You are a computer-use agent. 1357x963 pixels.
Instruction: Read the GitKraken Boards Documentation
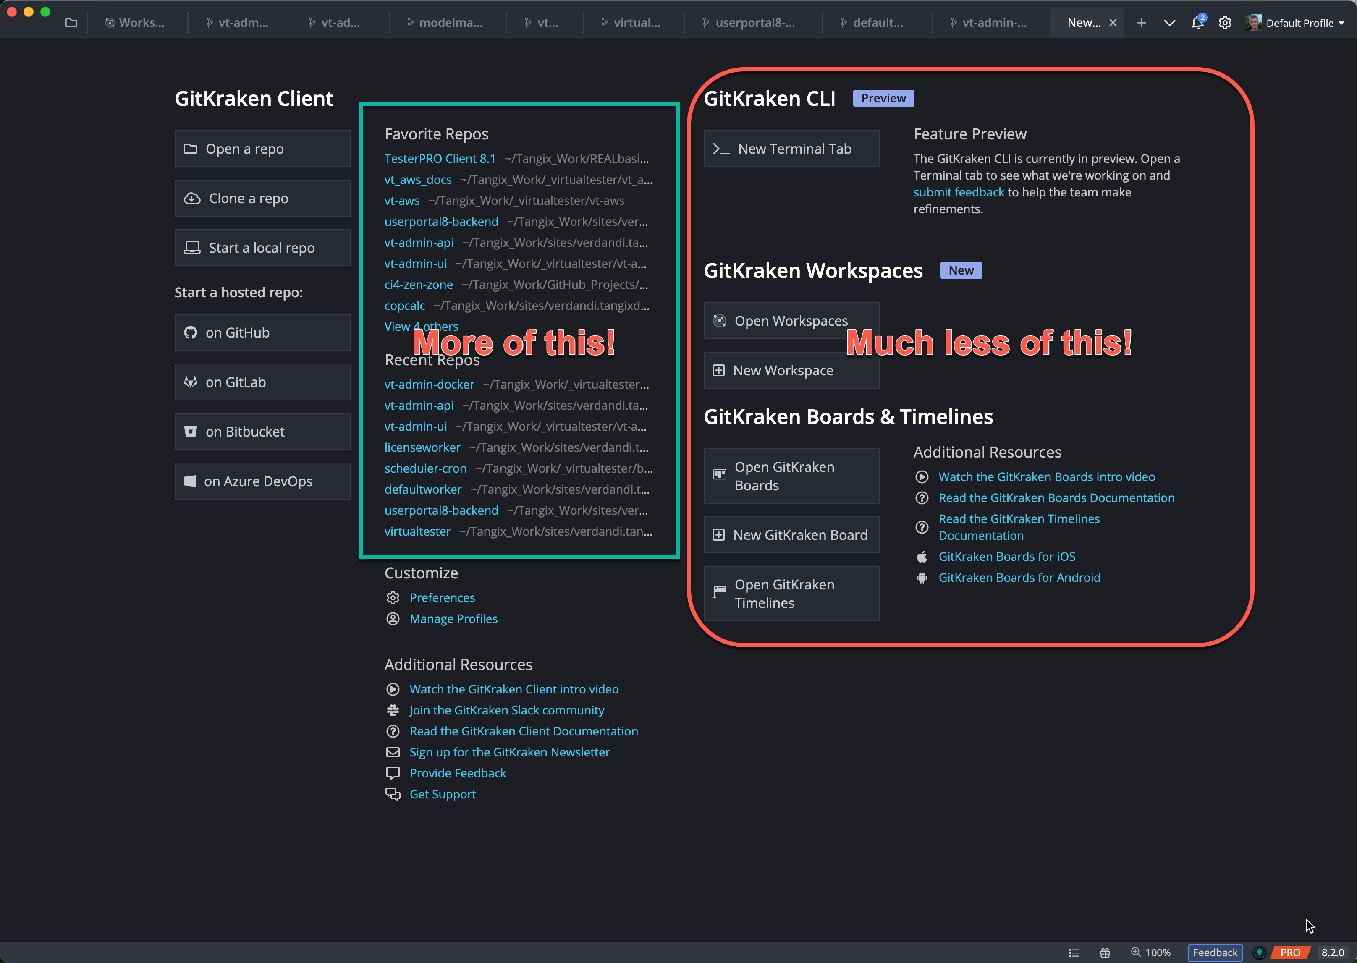(x=1056, y=498)
